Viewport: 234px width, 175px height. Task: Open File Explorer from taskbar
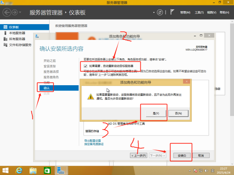[x=33, y=170]
